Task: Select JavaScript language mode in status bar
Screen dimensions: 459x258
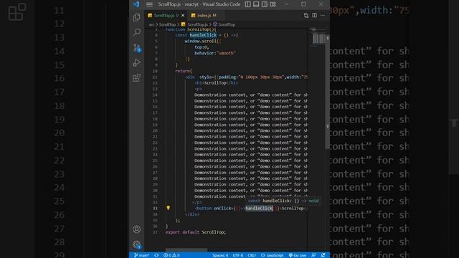Action: (x=273, y=255)
